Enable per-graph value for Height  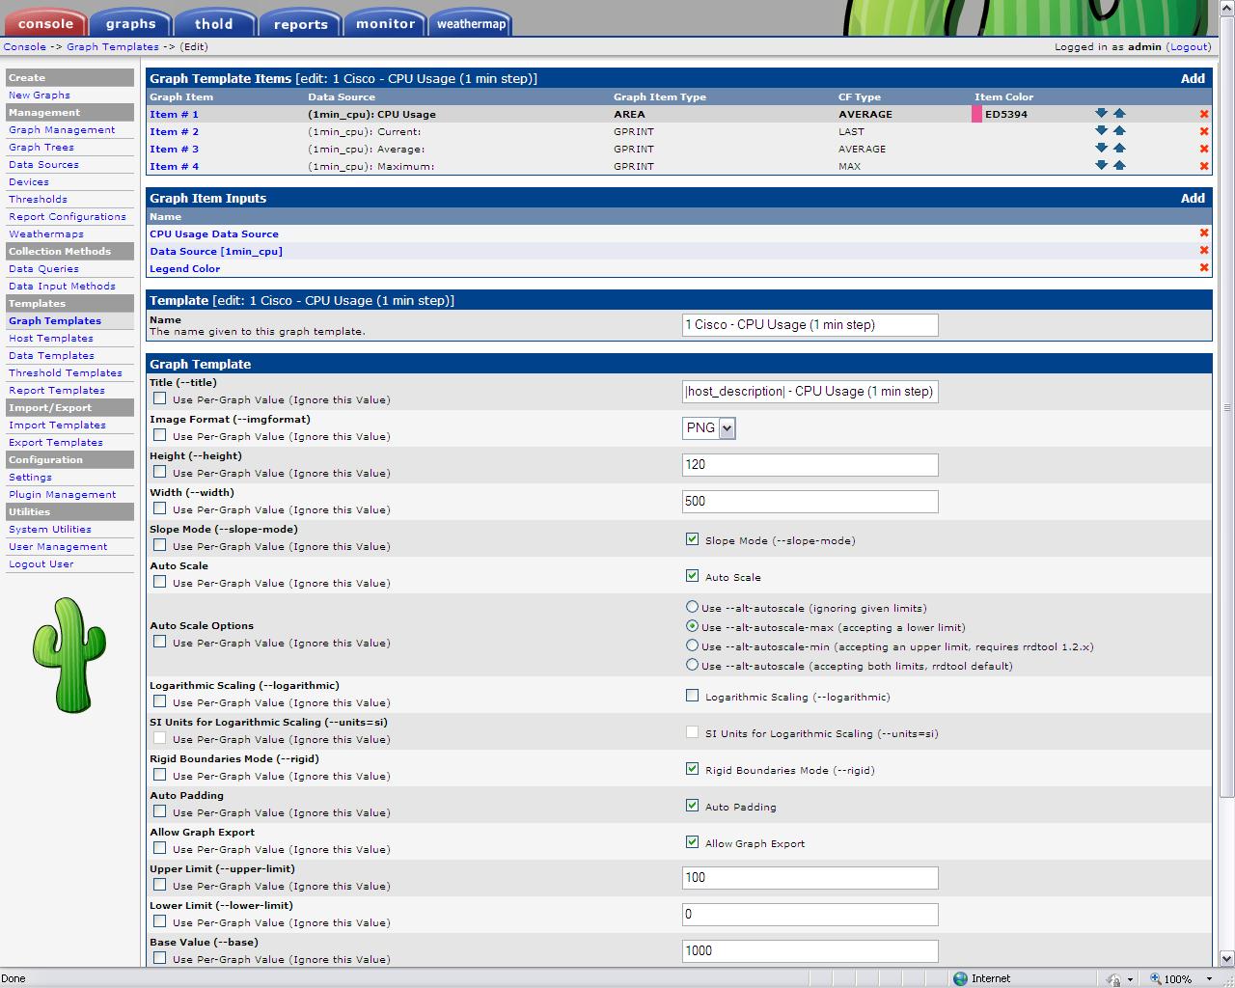pos(160,472)
